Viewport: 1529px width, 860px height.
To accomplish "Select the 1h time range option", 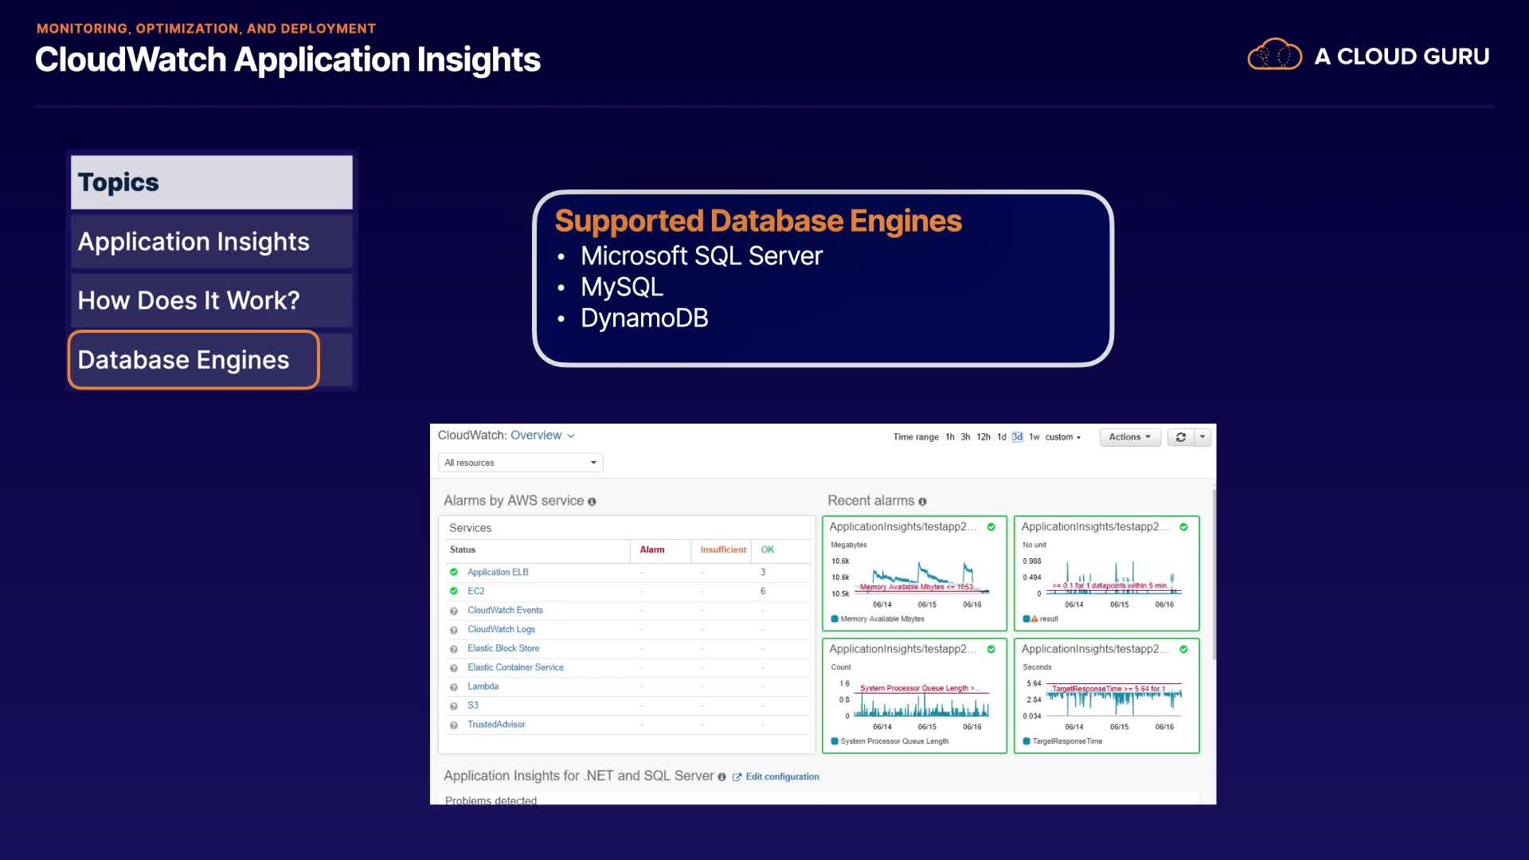I will [949, 437].
